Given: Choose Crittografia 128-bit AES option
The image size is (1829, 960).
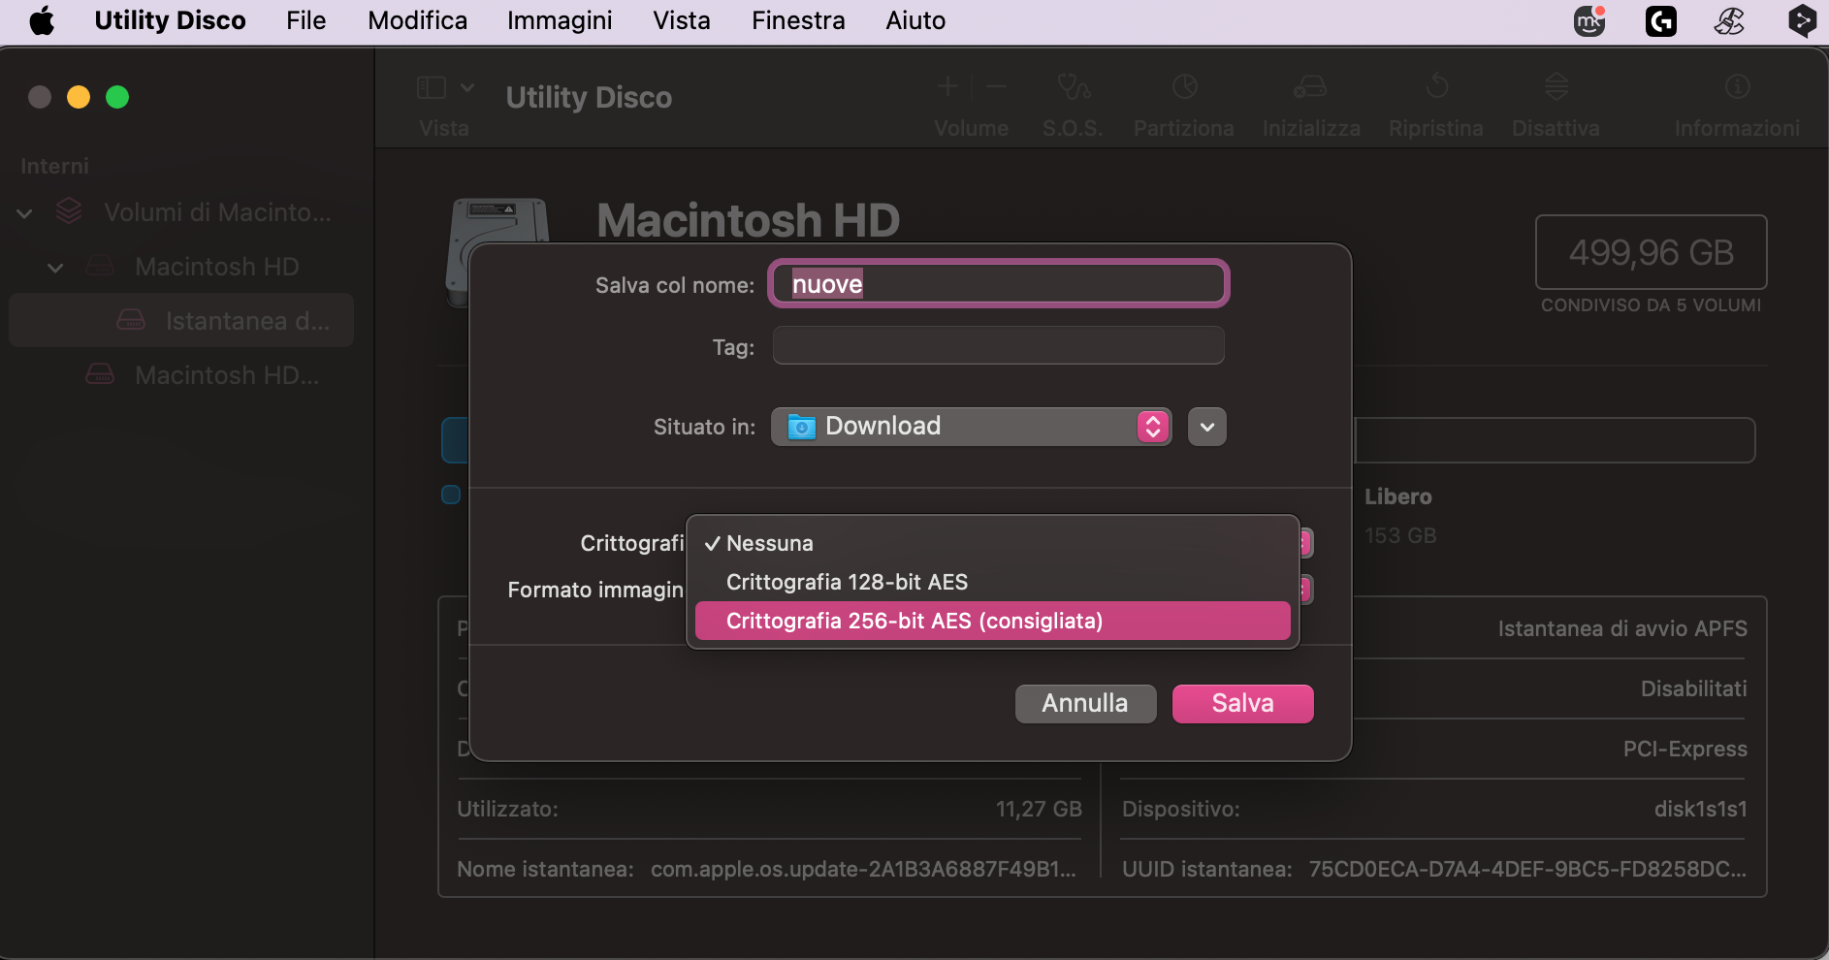Looking at the screenshot, I should coord(993,582).
